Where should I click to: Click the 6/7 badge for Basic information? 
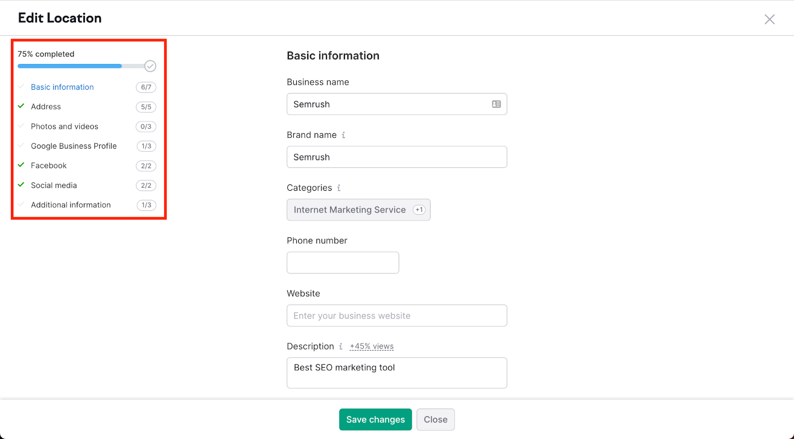pyautogui.click(x=146, y=87)
